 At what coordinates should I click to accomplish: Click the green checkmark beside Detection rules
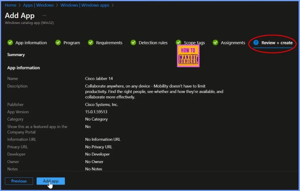point(133,42)
